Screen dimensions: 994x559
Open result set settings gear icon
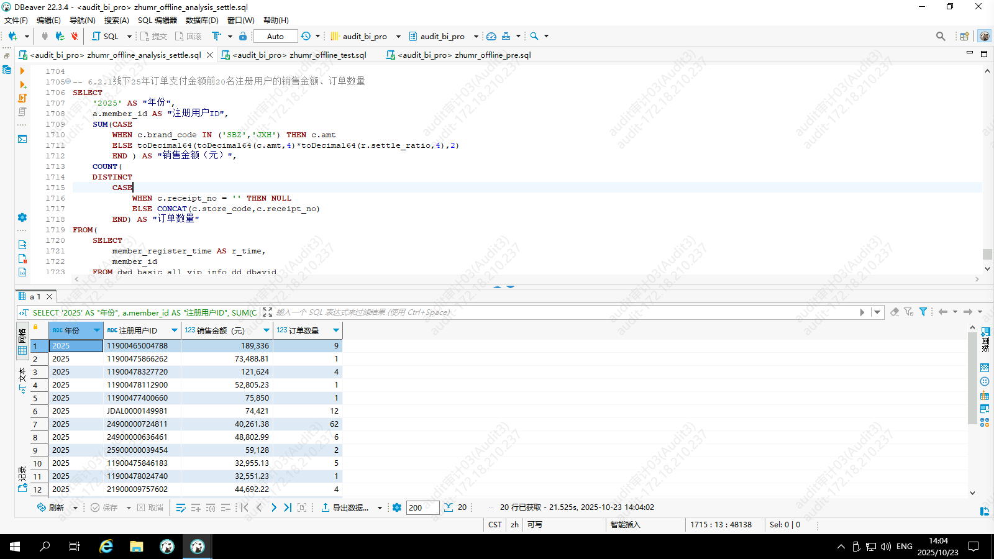click(x=397, y=508)
